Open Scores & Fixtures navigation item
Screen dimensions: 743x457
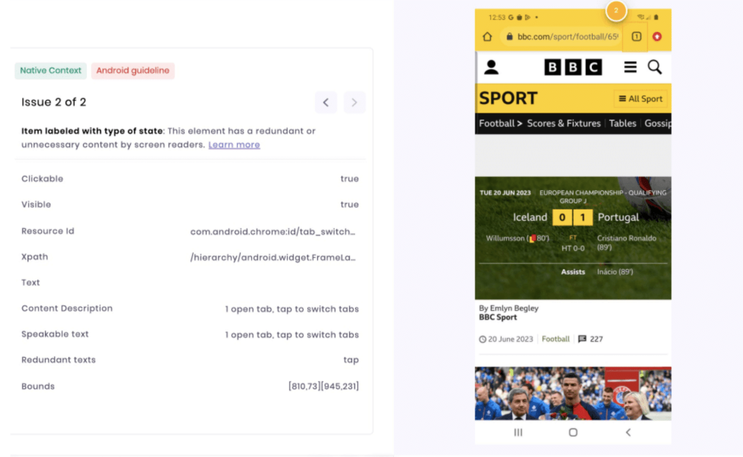(564, 123)
